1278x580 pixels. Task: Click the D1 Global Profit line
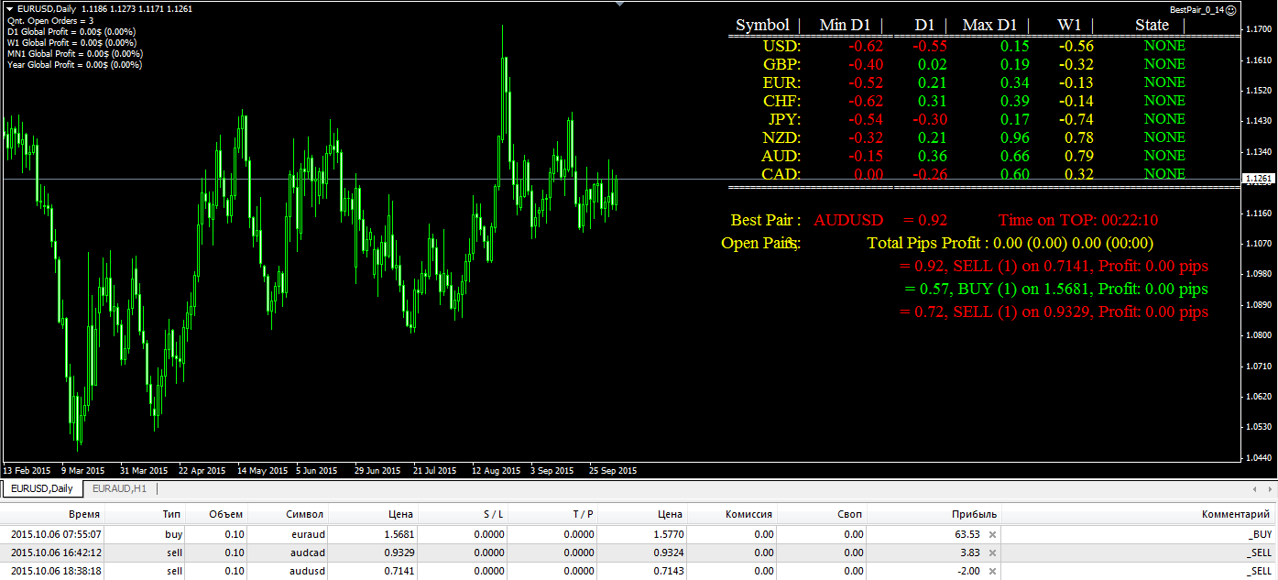coord(72,31)
